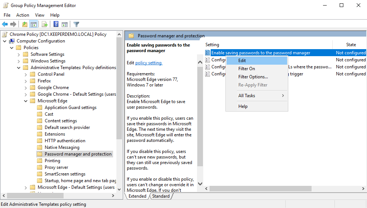Click the Export List toolbar icon
367x208 pixels.
[45, 24]
